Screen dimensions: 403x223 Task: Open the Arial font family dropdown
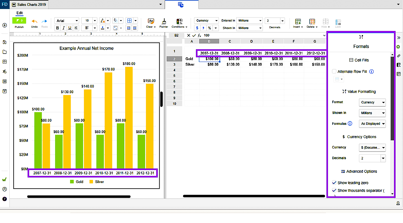(67, 20)
